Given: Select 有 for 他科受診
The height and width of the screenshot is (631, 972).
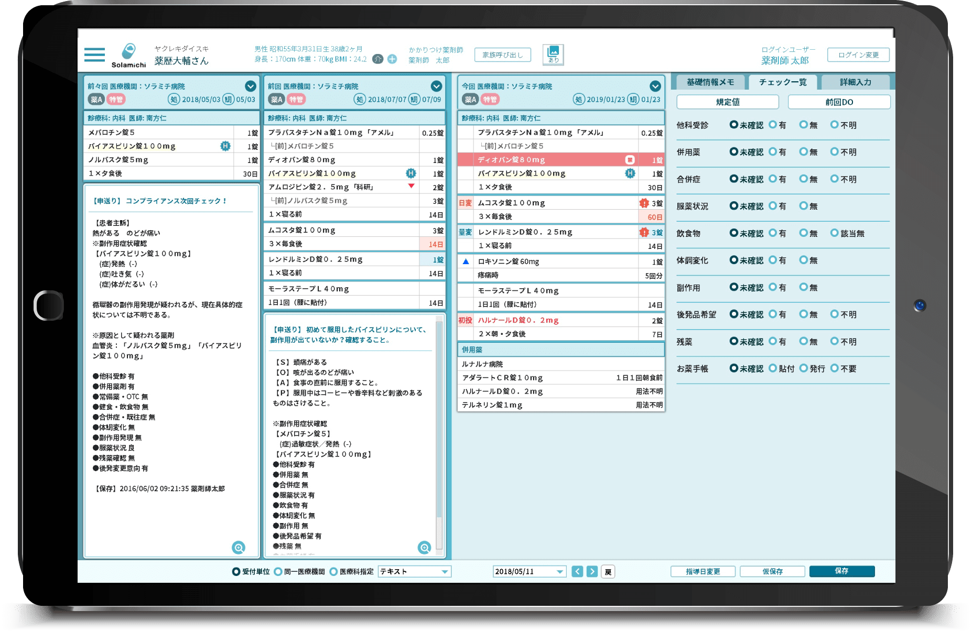Looking at the screenshot, I should pyautogui.click(x=773, y=125).
